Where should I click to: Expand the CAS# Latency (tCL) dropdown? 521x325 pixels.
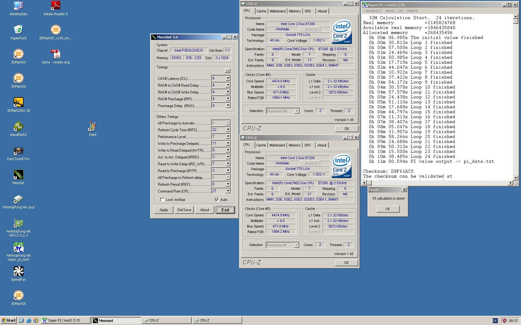(x=228, y=78)
